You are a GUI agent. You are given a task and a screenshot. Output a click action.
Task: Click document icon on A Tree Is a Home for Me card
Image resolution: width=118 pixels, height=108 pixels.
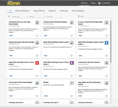coord(107,23)
